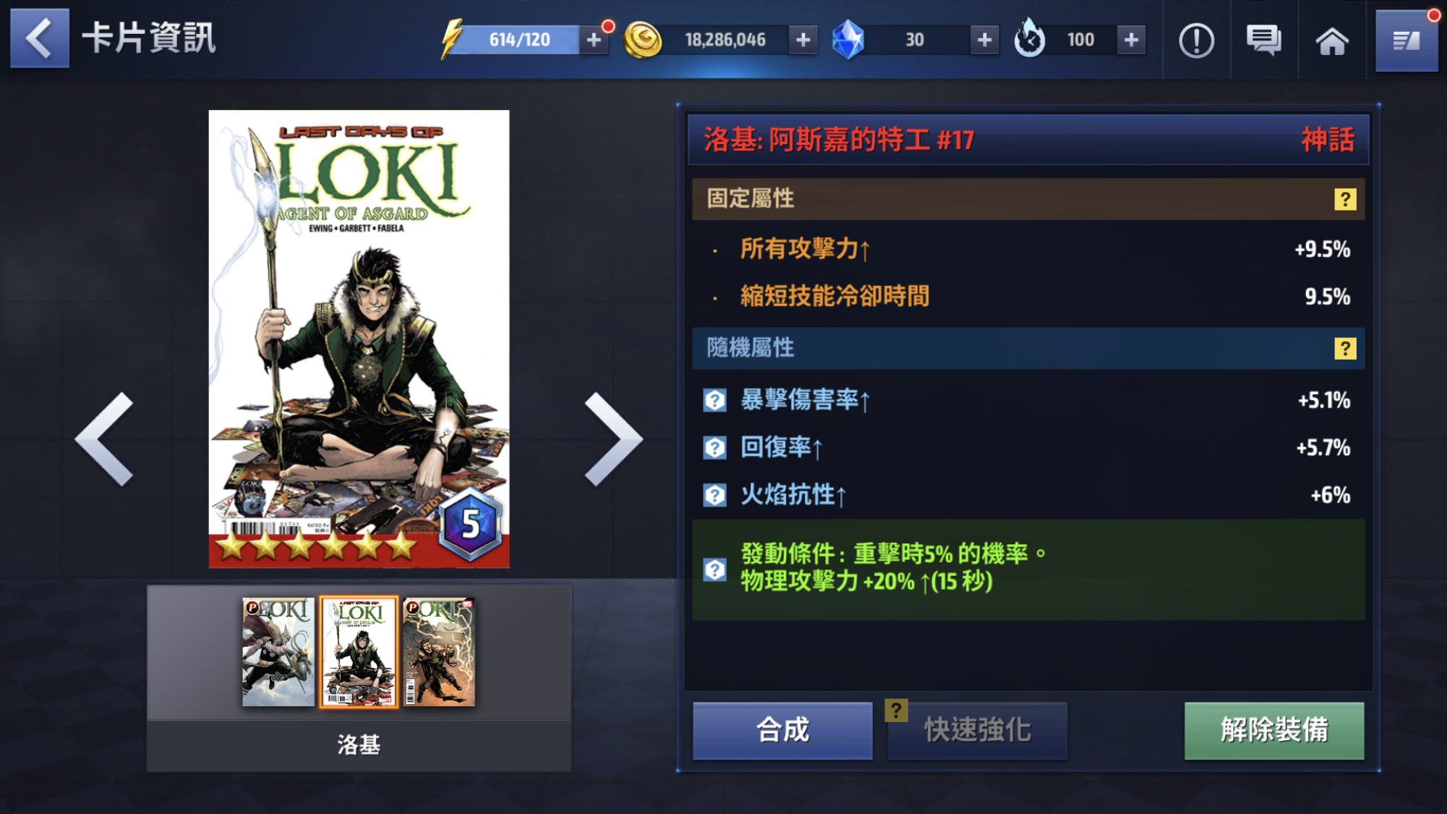
Task: Show previous card with left chevron
Action: click(x=105, y=438)
